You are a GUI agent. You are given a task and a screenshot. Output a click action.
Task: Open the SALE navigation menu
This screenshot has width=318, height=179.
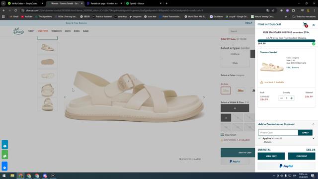[86, 31]
